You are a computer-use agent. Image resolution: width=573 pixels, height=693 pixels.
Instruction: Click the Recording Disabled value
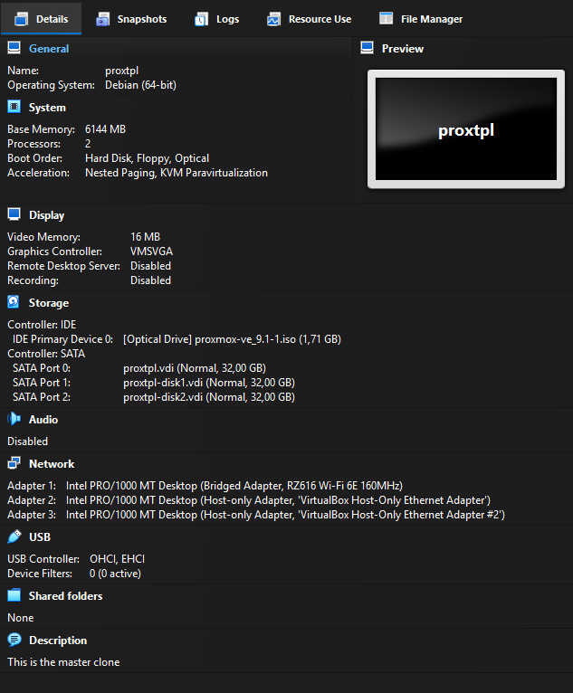point(150,280)
